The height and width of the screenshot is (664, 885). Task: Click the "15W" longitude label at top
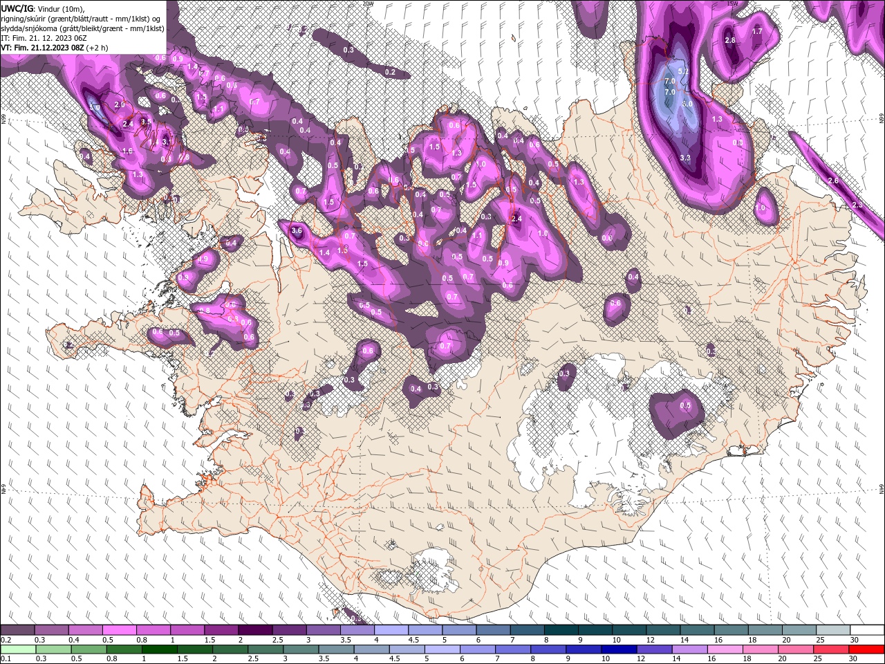click(733, 3)
